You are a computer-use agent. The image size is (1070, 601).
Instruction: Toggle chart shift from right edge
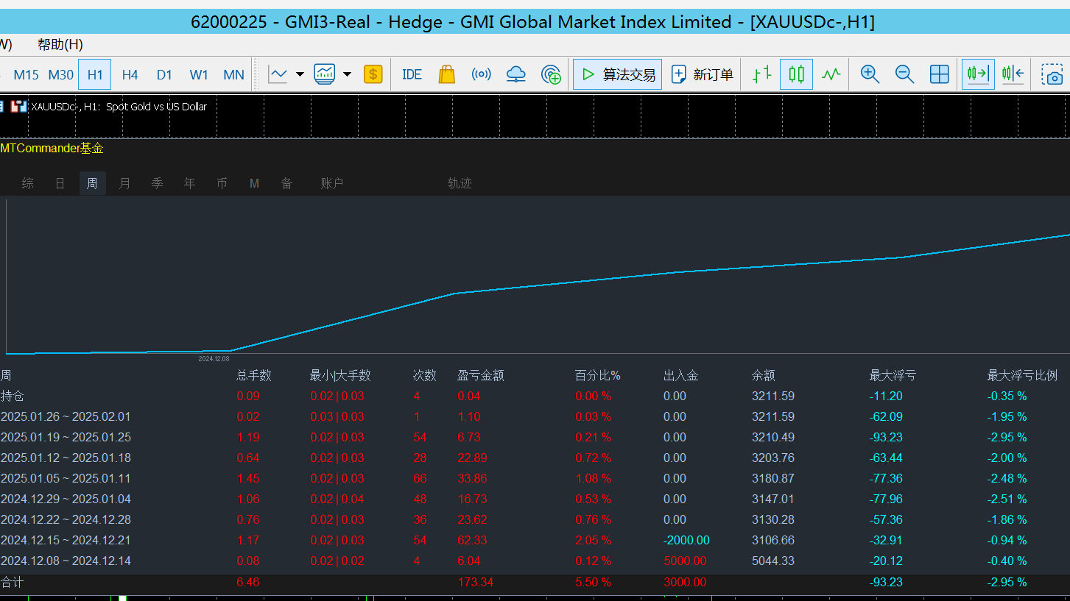pos(1013,74)
